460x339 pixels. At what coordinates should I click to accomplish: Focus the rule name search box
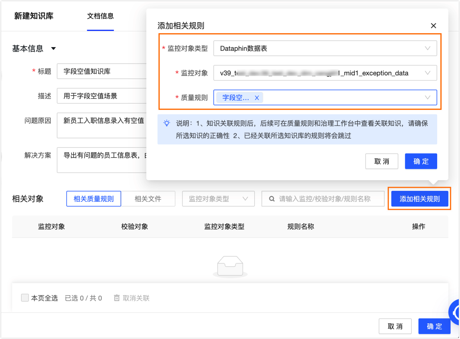(323, 199)
